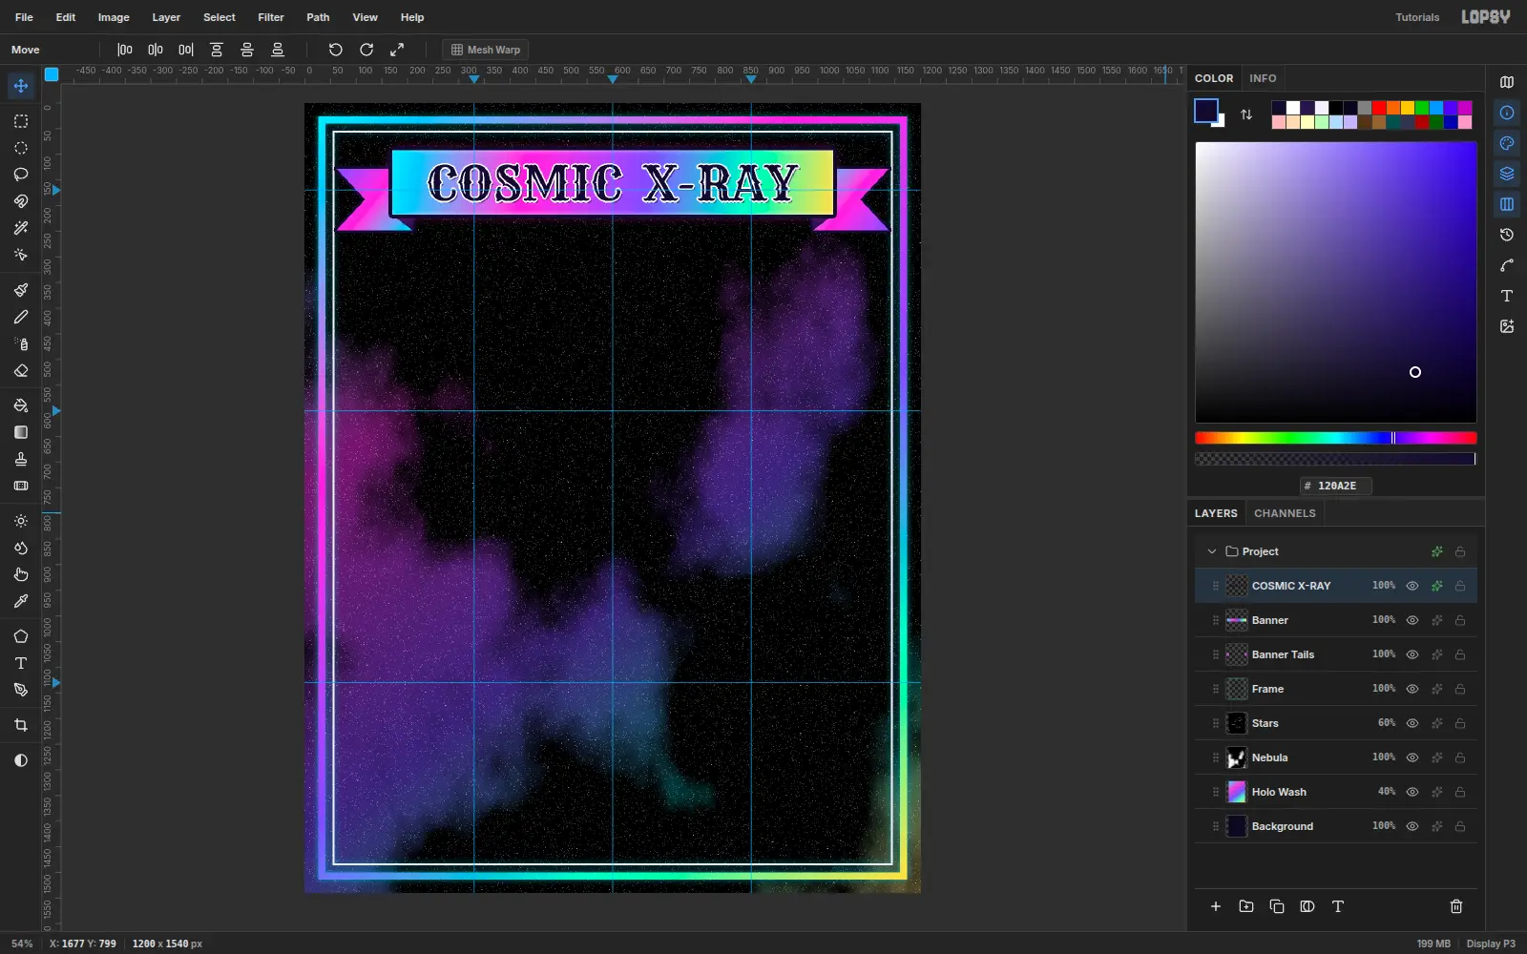The image size is (1527, 954).
Task: Collapse the Project layer group
Action: [1212, 551]
